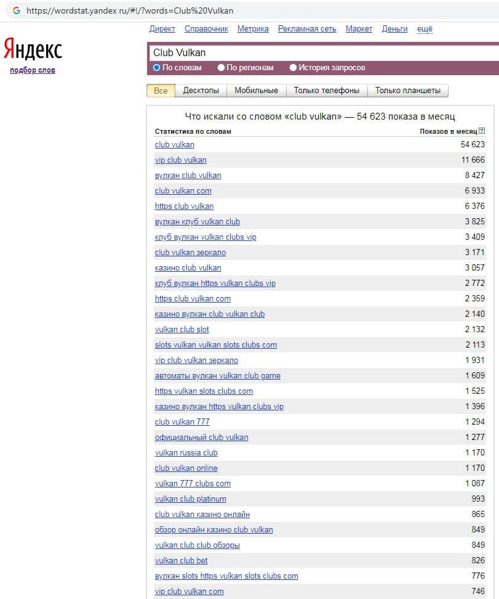The width and height of the screenshot is (499, 599).
Task: Open the Метрика link
Action: point(253,28)
